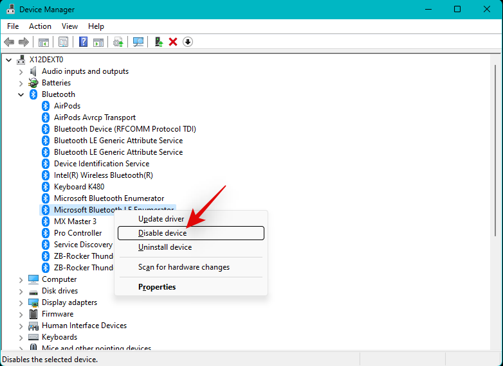Screen dimensions: 503x366
Task: Click the Firmware category chip icon
Action: 33,314
